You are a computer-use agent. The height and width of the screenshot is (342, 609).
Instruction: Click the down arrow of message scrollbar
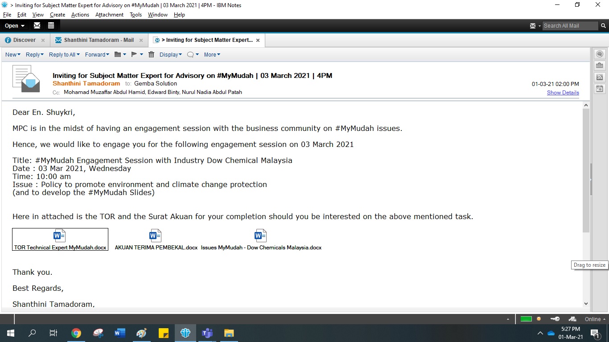pyautogui.click(x=586, y=303)
